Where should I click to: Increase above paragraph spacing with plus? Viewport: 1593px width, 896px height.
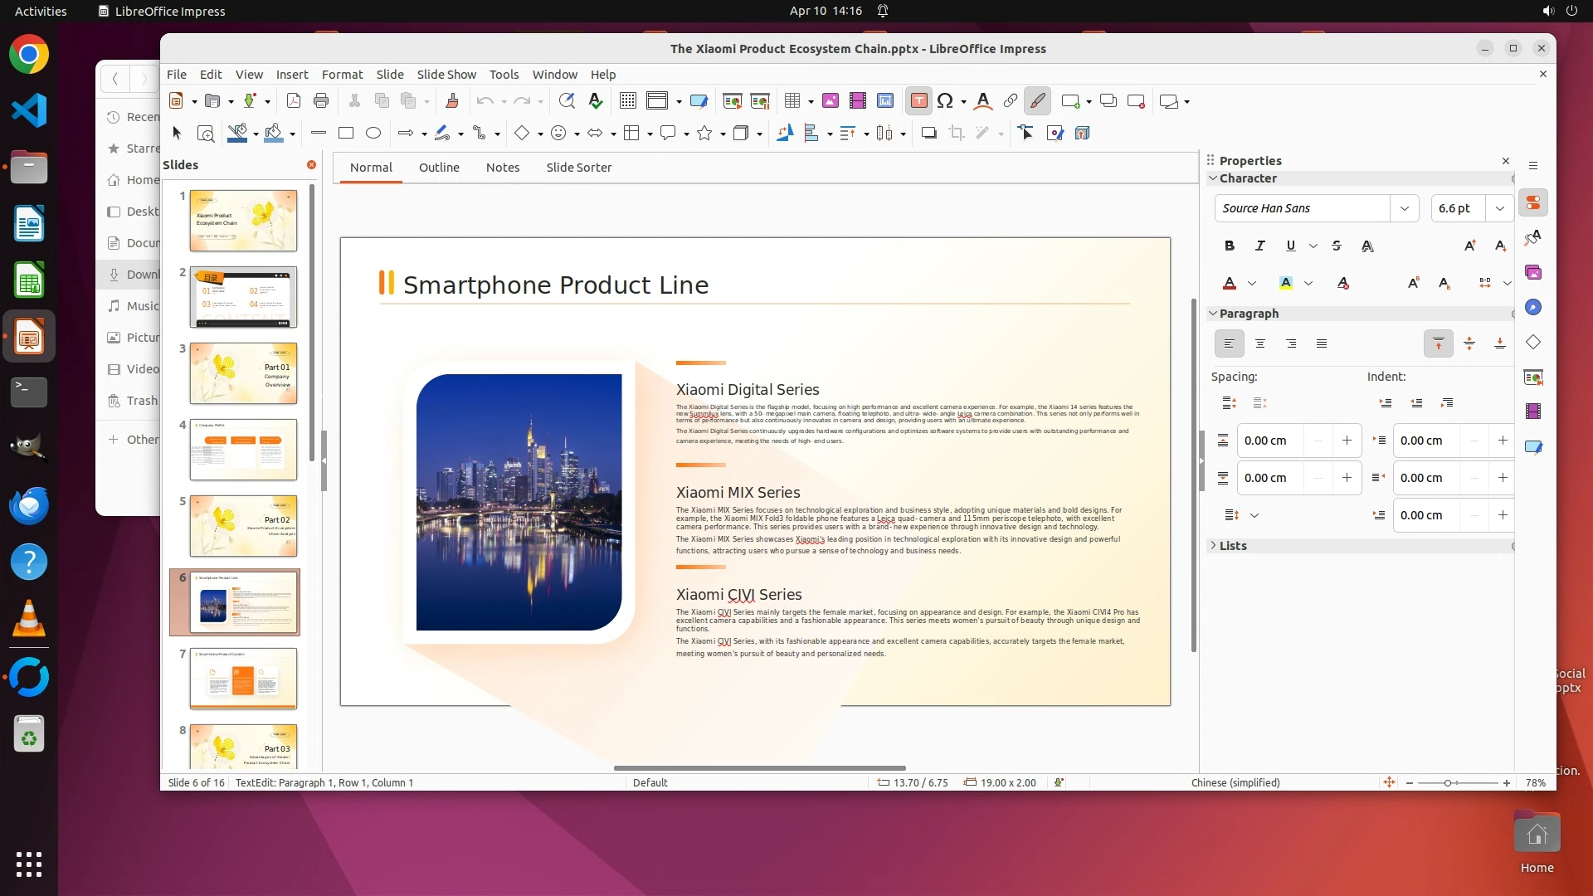(1347, 441)
